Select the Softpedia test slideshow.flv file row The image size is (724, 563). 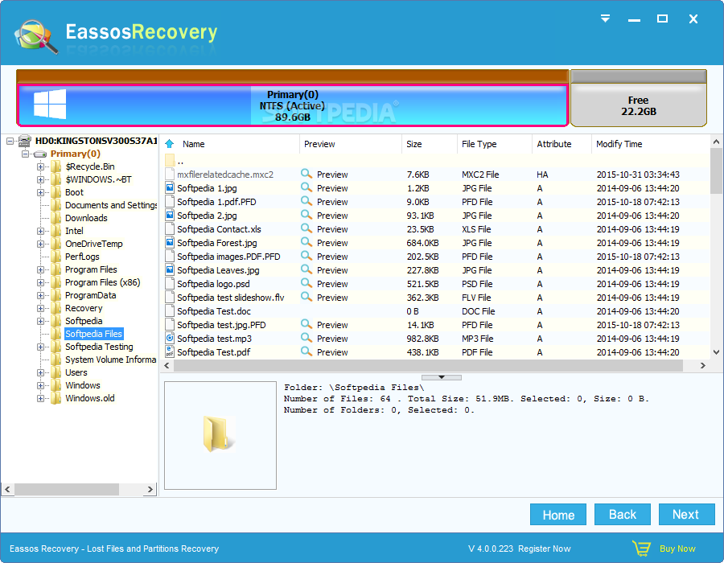coord(435,298)
